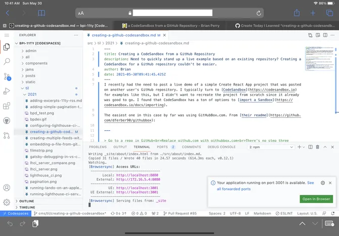Open the GitHub view in activity bar
Screen dimensions: 339x236
[7, 121]
